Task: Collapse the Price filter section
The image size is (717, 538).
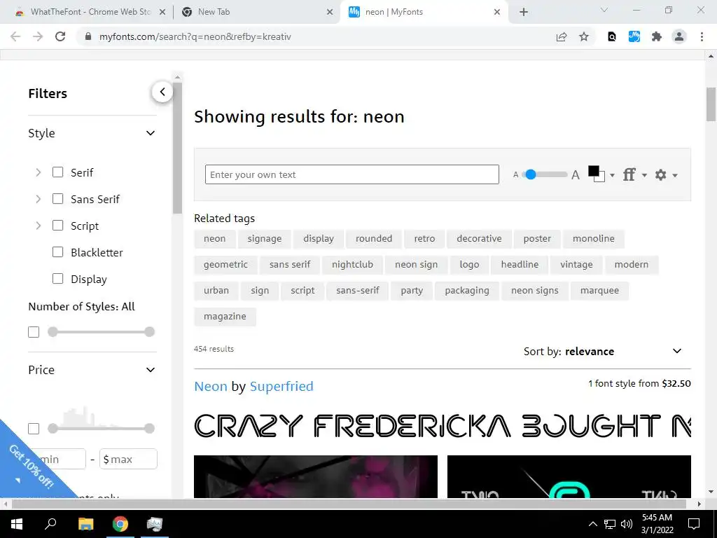Action: (x=151, y=370)
